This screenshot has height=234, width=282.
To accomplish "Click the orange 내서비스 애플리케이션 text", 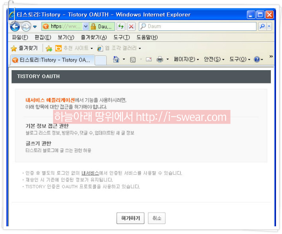I will 50,100.
